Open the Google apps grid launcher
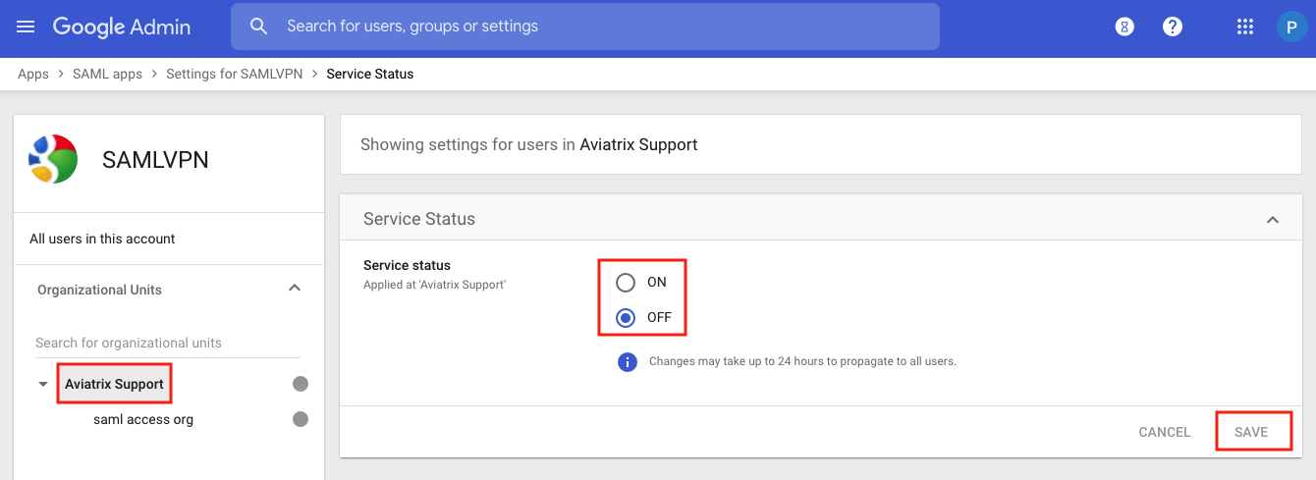Screen dimensions: 1316x480 point(1245,27)
